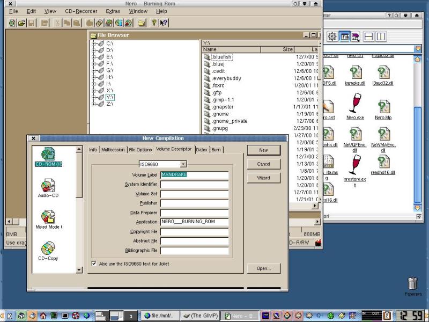Open the K menu in taskbar
Screen dimensions: 429x322
point(9,316)
